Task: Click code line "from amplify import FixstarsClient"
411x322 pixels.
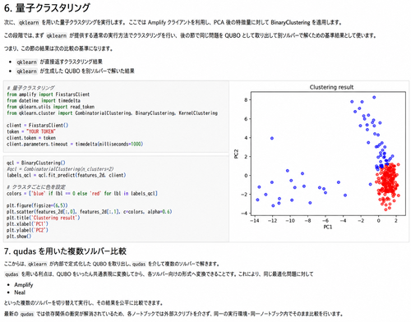Action: pyautogui.click(x=48, y=94)
